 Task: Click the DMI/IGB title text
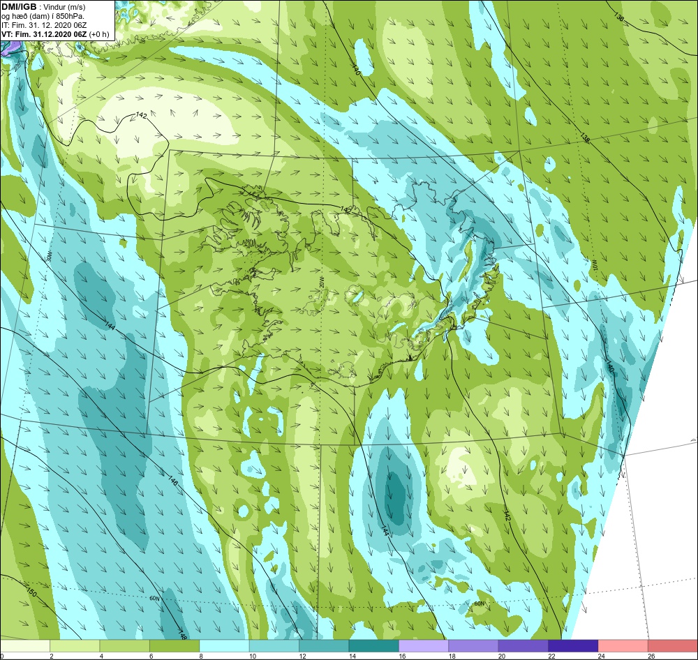19,7
